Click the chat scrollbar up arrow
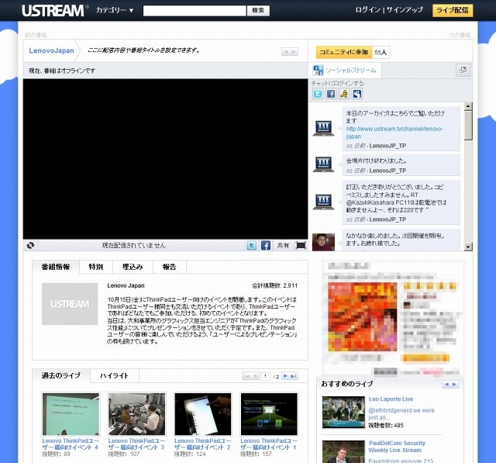The width and height of the screenshot is (496, 463). [x=468, y=106]
